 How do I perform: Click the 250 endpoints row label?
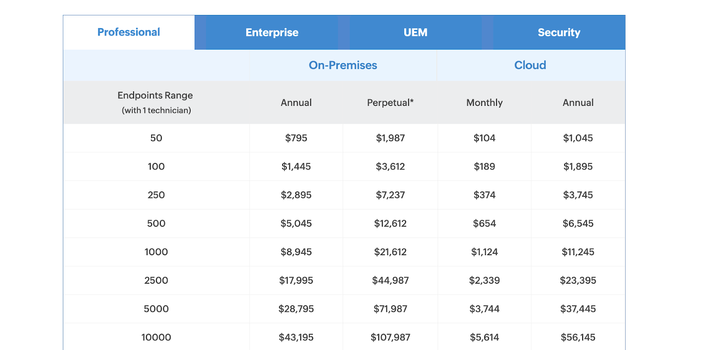click(x=156, y=195)
